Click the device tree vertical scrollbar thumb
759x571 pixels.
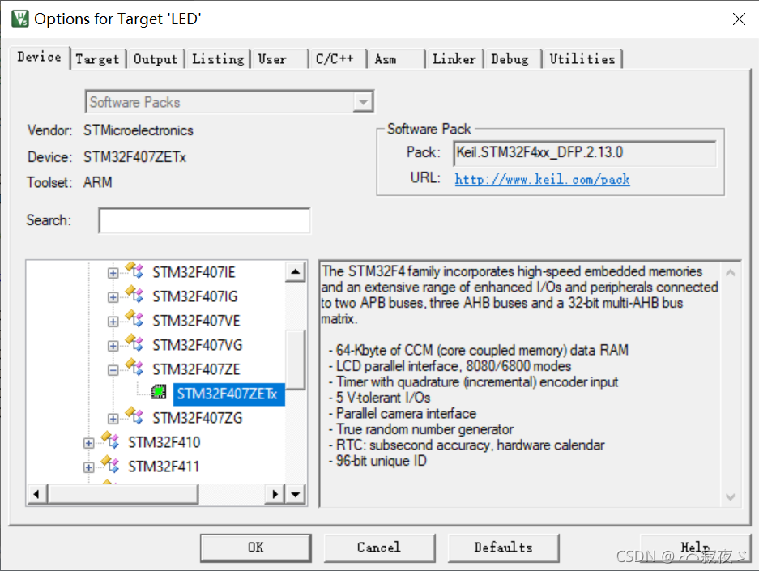click(x=296, y=360)
